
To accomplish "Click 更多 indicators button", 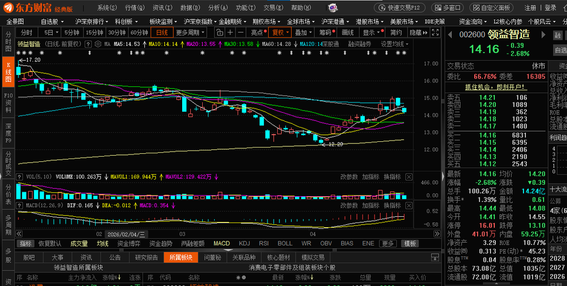I will [x=387, y=244].
